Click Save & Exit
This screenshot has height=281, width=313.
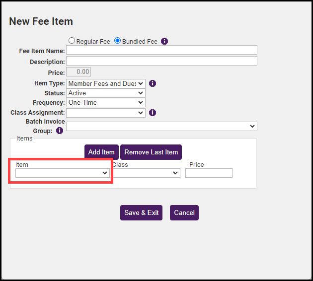pyautogui.click(x=141, y=212)
